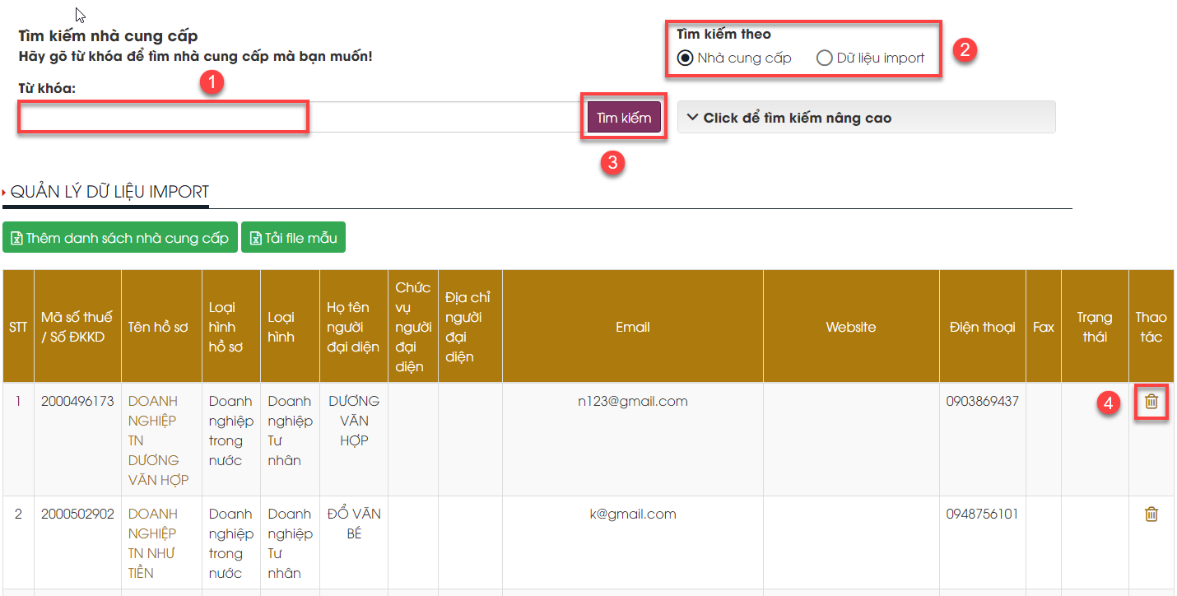
Task: Click the Điện thoại column header
Action: [983, 327]
